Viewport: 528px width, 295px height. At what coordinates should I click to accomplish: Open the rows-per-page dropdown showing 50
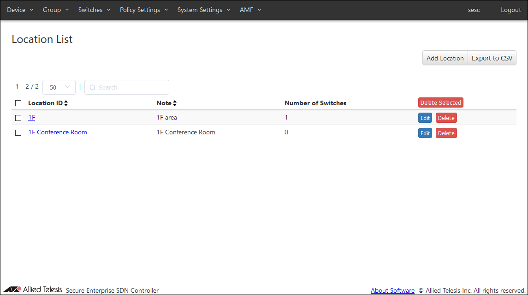click(59, 87)
